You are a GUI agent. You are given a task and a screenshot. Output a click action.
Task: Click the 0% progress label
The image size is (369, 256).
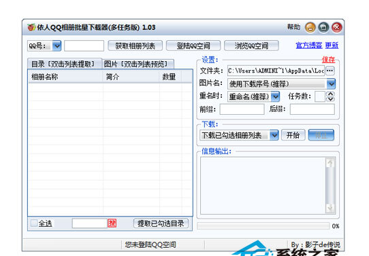coord(336,226)
